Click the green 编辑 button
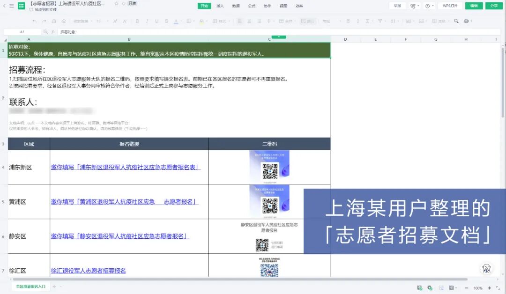Viewport: 506px width, 294px height. pyautogui.click(x=474, y=6)
